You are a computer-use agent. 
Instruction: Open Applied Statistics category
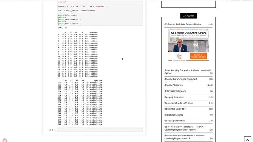coord(174,85)
